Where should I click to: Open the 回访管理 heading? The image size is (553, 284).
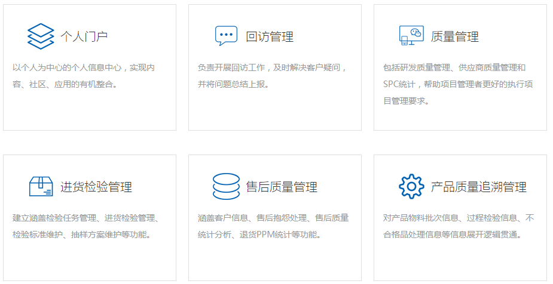[x=270, y=36]
